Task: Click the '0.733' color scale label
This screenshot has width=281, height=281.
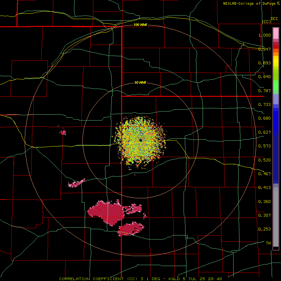Action: 264,105
